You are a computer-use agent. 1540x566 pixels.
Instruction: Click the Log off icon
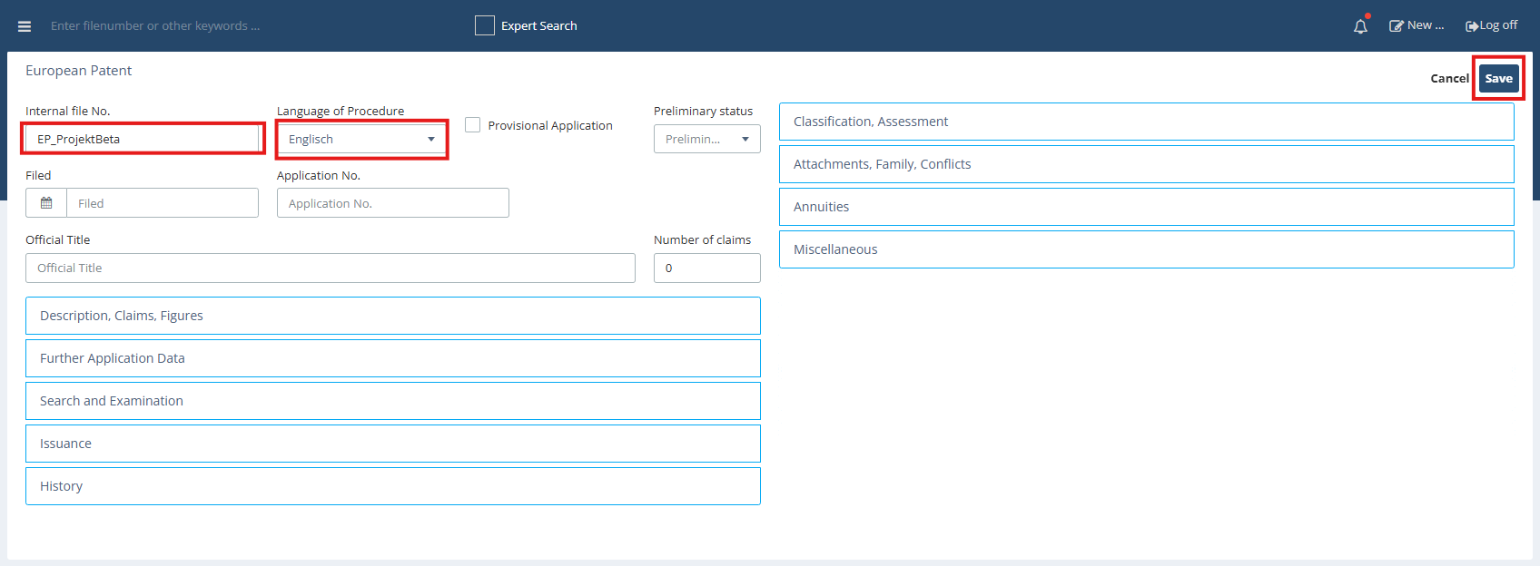point(1471,26)
